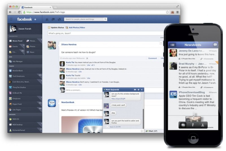The height and width of the screenshot is (151, 226).
Task: Click NewGenBook post avatar thumbnail
Action: (52, 103)
